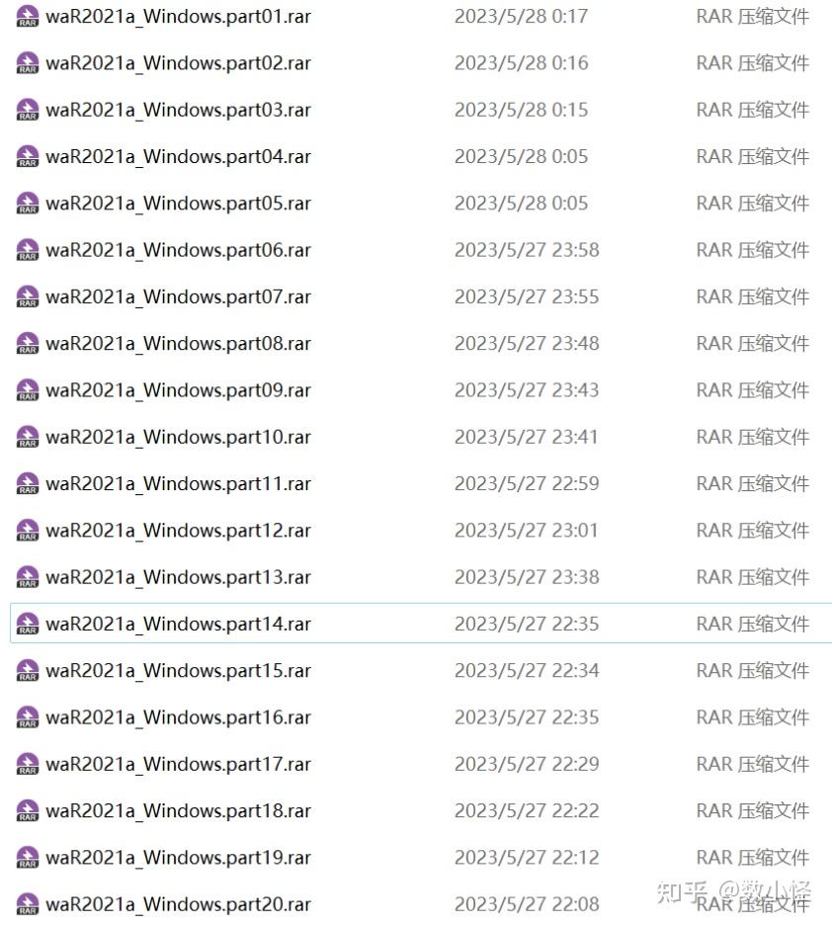Click the date 2023/5/27 22:12 of part19
The width and height of the screenshot is (832, 925).
pos(527,858)
